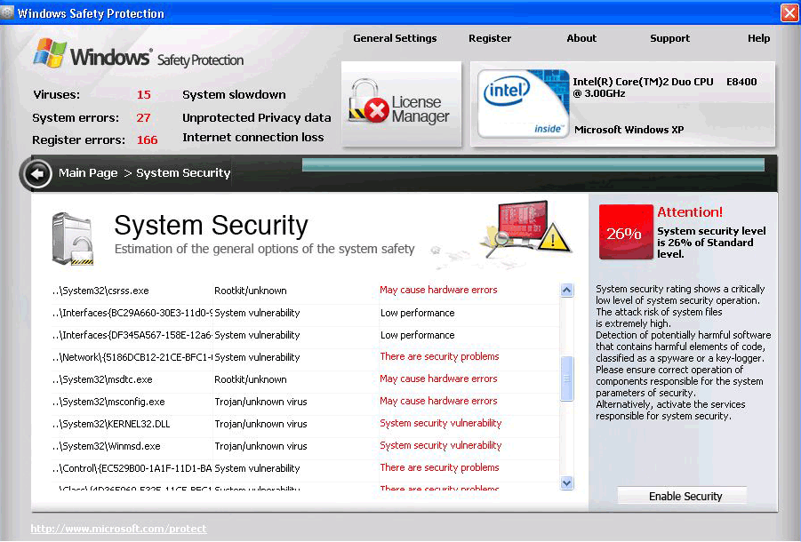Follow the www.microsoft.com/protect link
This screenshot has height=542, width=801.
click(x=118, y=529)
